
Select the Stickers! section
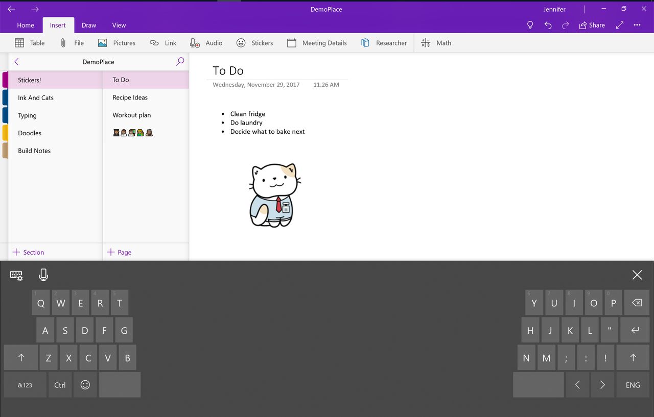coord(55,80)
